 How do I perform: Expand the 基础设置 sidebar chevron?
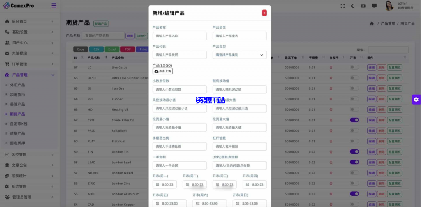click(x=53, y=32)
